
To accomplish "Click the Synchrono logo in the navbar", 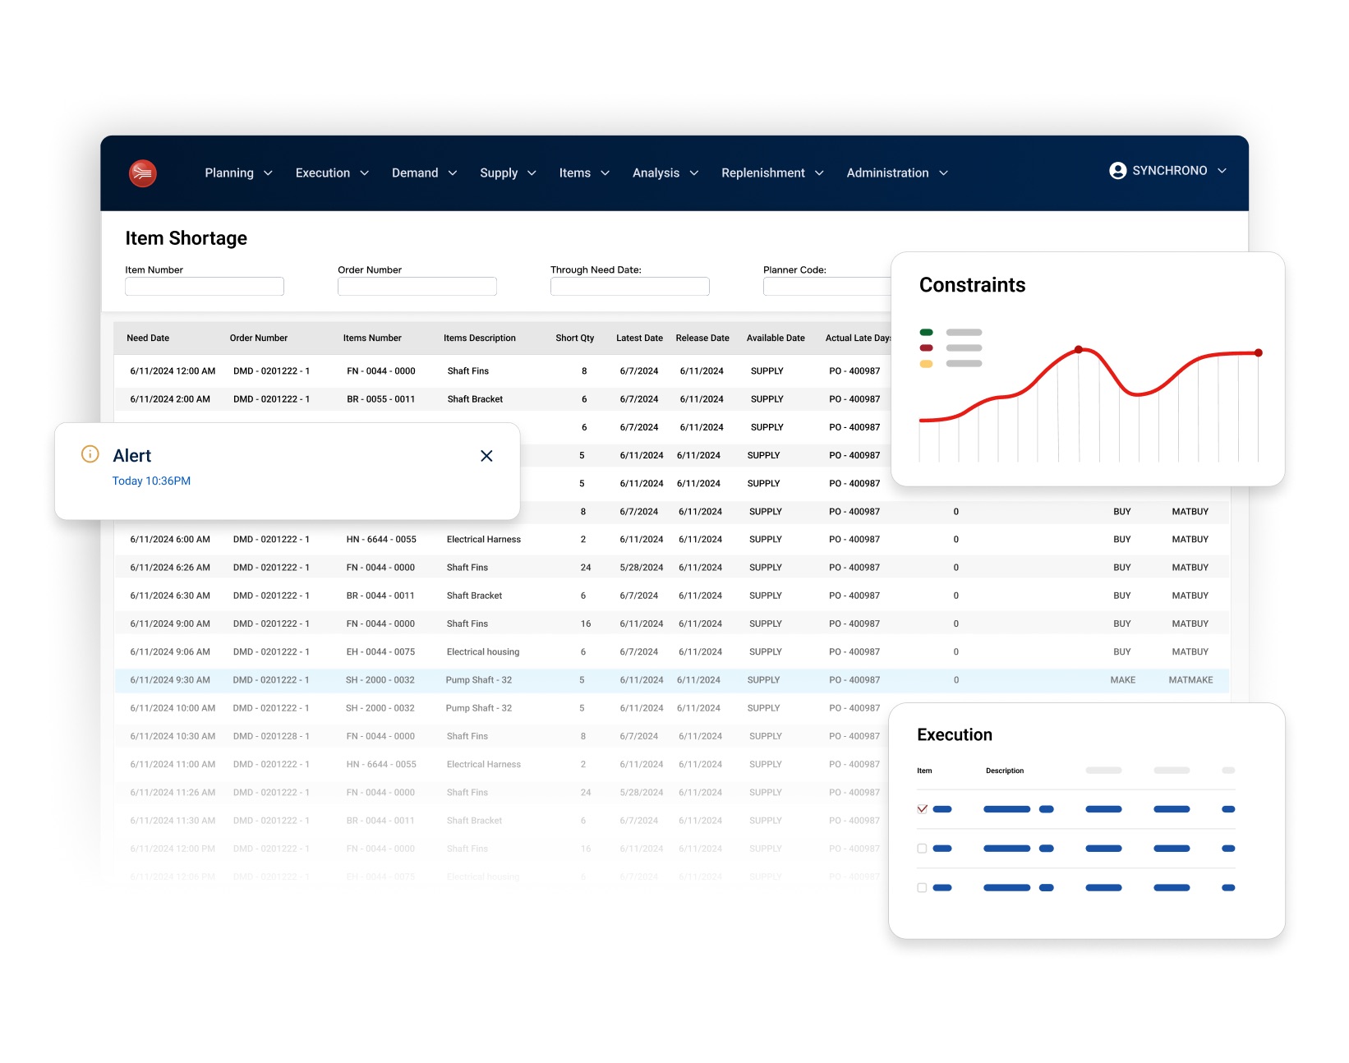I will point(143,173).
